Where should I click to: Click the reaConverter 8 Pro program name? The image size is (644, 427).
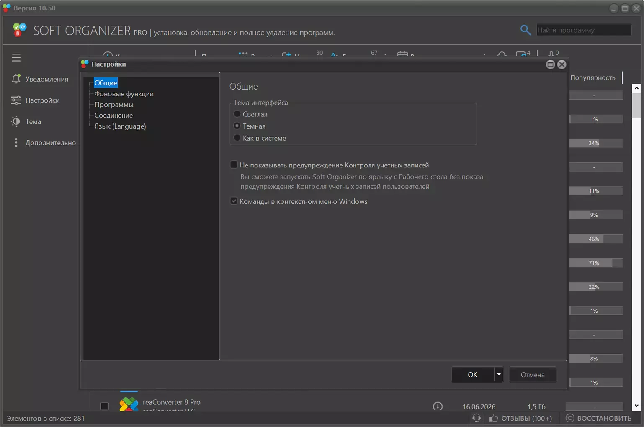(172, 402)
